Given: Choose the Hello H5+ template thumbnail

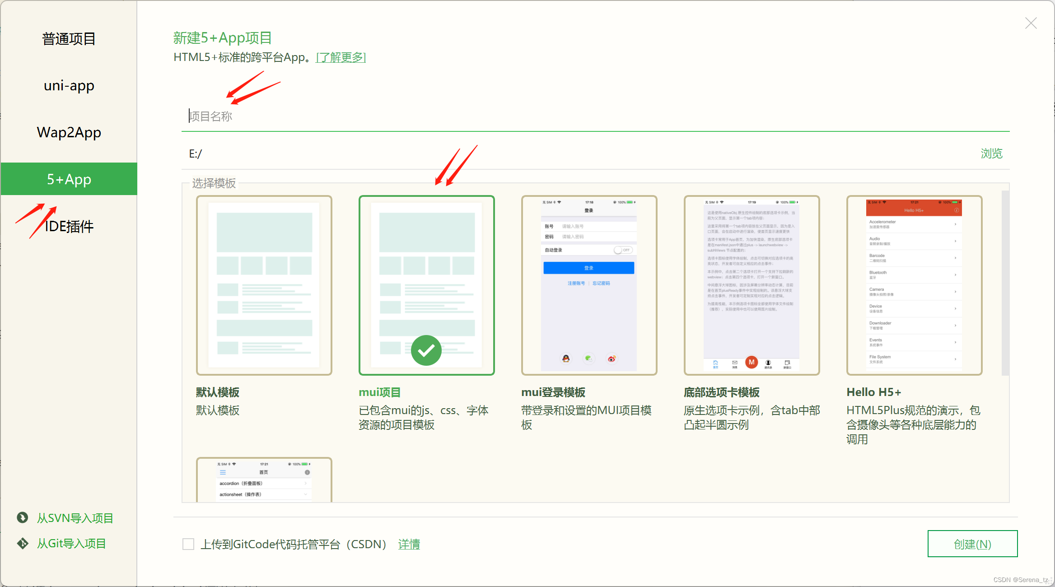Looking at the screenshot, I should 915,285.
